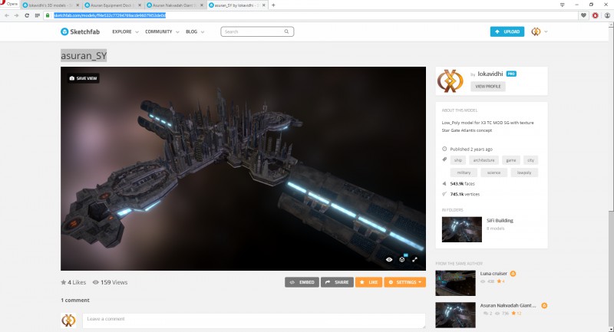Image resolution: width=614 pixels, height=332 pixels.
Task: Click the commenter avatar icon
Action: pyautogui.click(x=68, y=320)
